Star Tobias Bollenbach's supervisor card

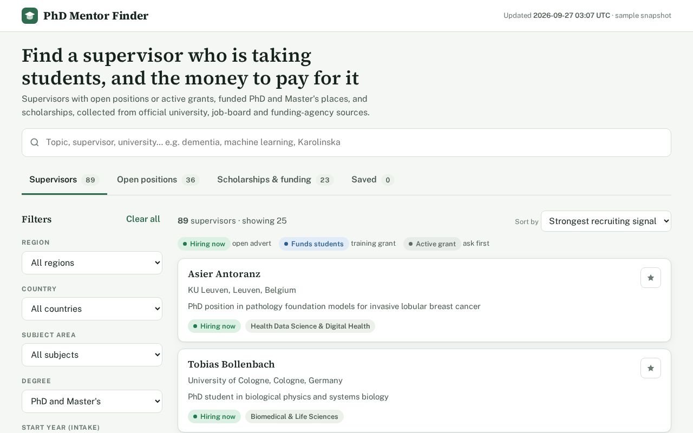pyautogui.click(x=651, y=368)
